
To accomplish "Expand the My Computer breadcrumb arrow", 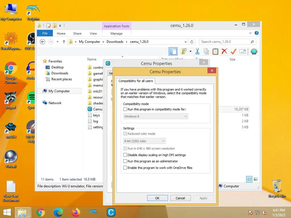I will [x=103, y=42].
